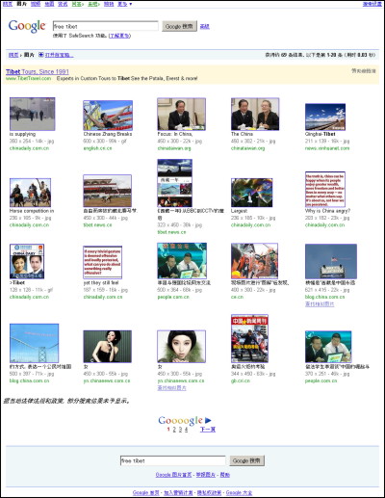Focus the bottom search box containing free tibet
This screenshot has height=498, width=385.
tap(173, 460)
